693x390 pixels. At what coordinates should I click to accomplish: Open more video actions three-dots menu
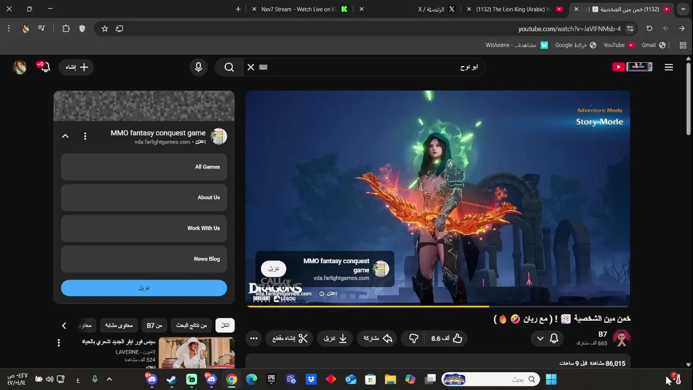click(x=254, y=339)
